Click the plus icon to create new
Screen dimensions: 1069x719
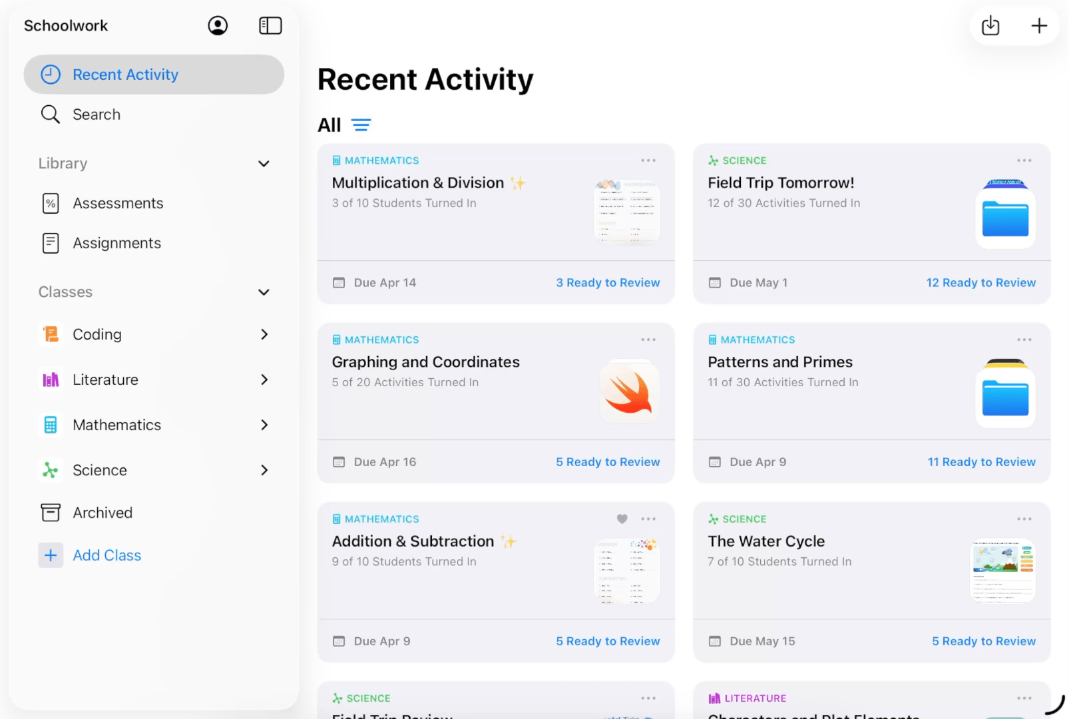(x=1038, y=25)
